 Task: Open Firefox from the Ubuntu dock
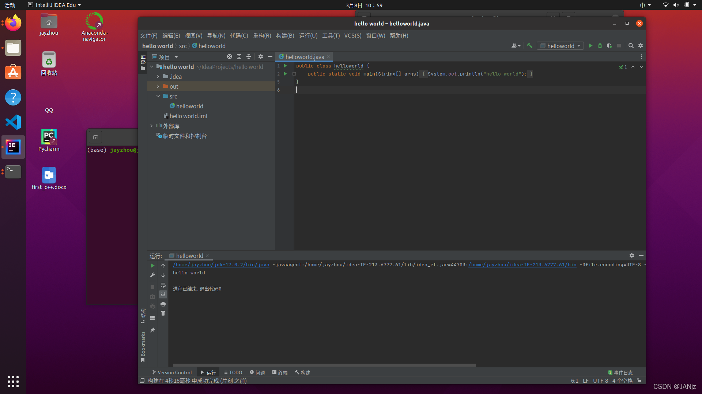[x=13, y=23]
